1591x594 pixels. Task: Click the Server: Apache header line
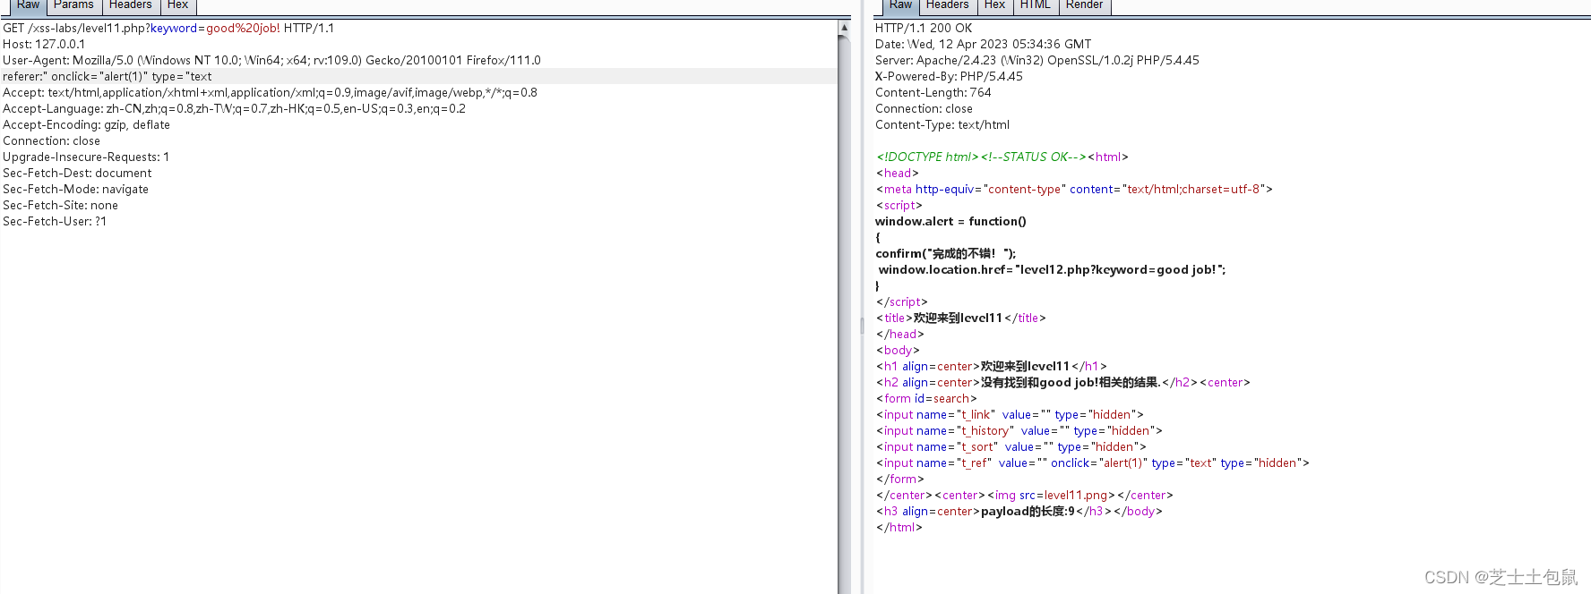click(x=1036, y=60)
